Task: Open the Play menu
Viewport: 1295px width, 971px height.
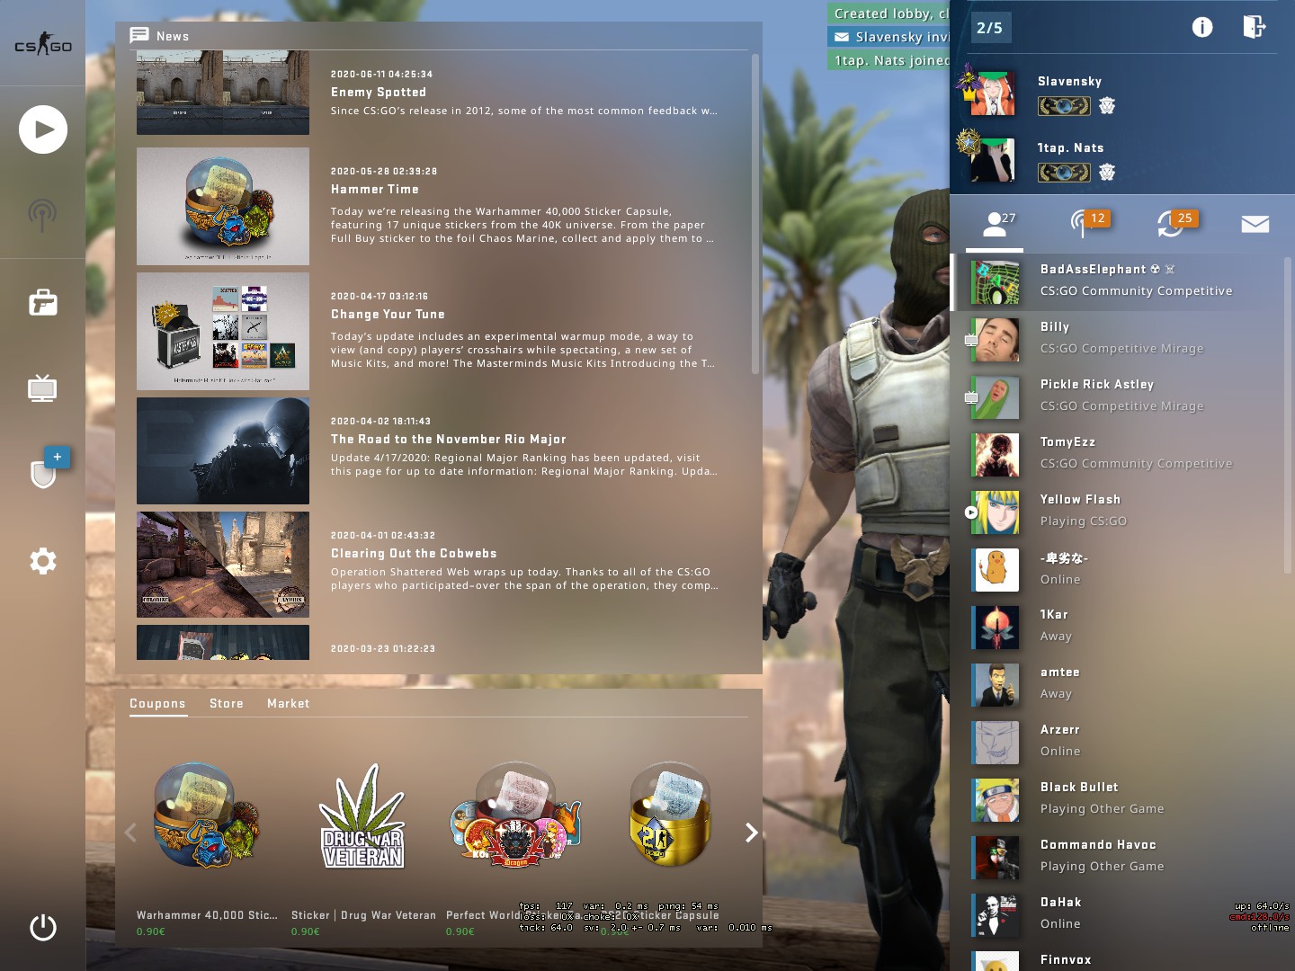Action: click(43, 129)
